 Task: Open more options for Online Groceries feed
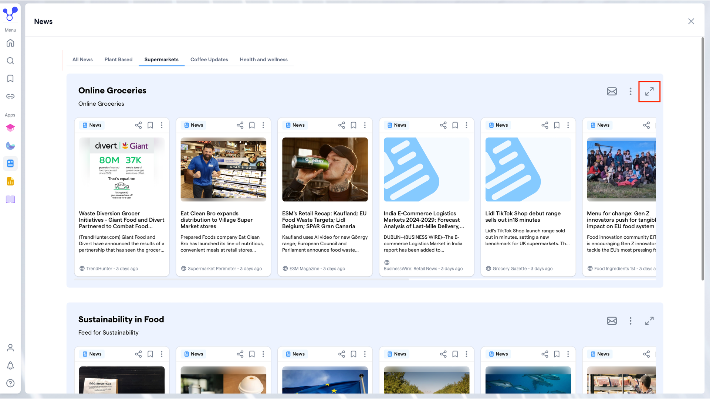click(630, 91)
